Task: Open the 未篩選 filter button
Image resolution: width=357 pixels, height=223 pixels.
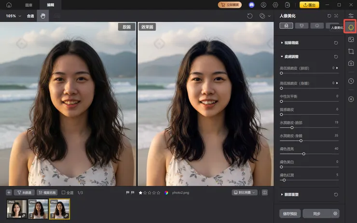Action: click(24, 193)
